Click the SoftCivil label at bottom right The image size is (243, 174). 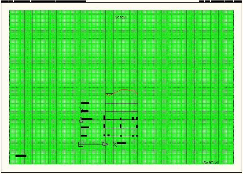[211, 163]
